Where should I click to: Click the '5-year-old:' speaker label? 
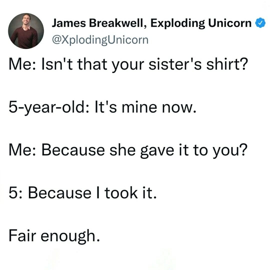coord(49,107)
